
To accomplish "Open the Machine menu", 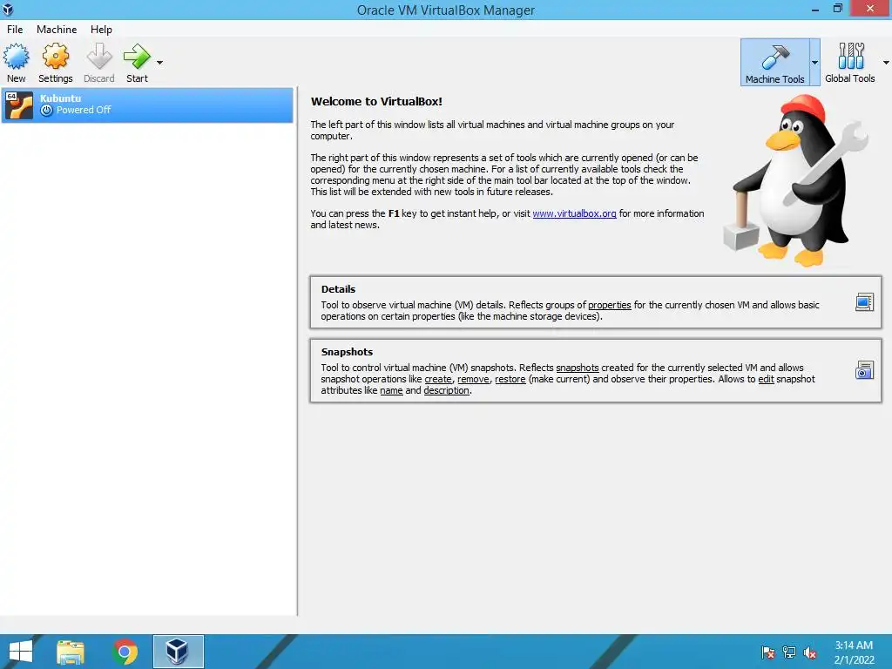I will [57, 29].
